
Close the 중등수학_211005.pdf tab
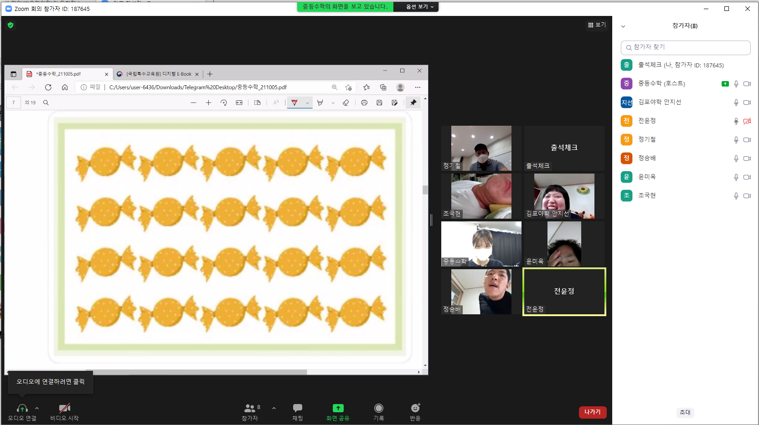tap(107, 74)
